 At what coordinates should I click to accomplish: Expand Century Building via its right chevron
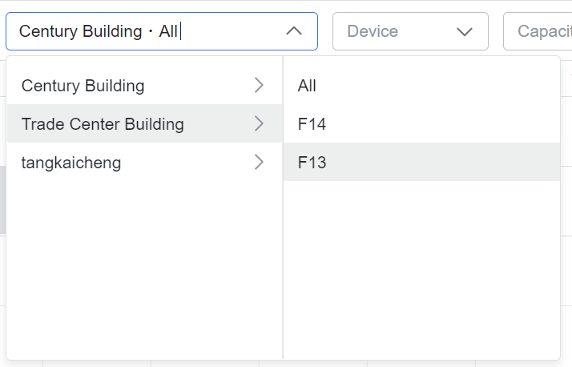(x=258, y=85)
